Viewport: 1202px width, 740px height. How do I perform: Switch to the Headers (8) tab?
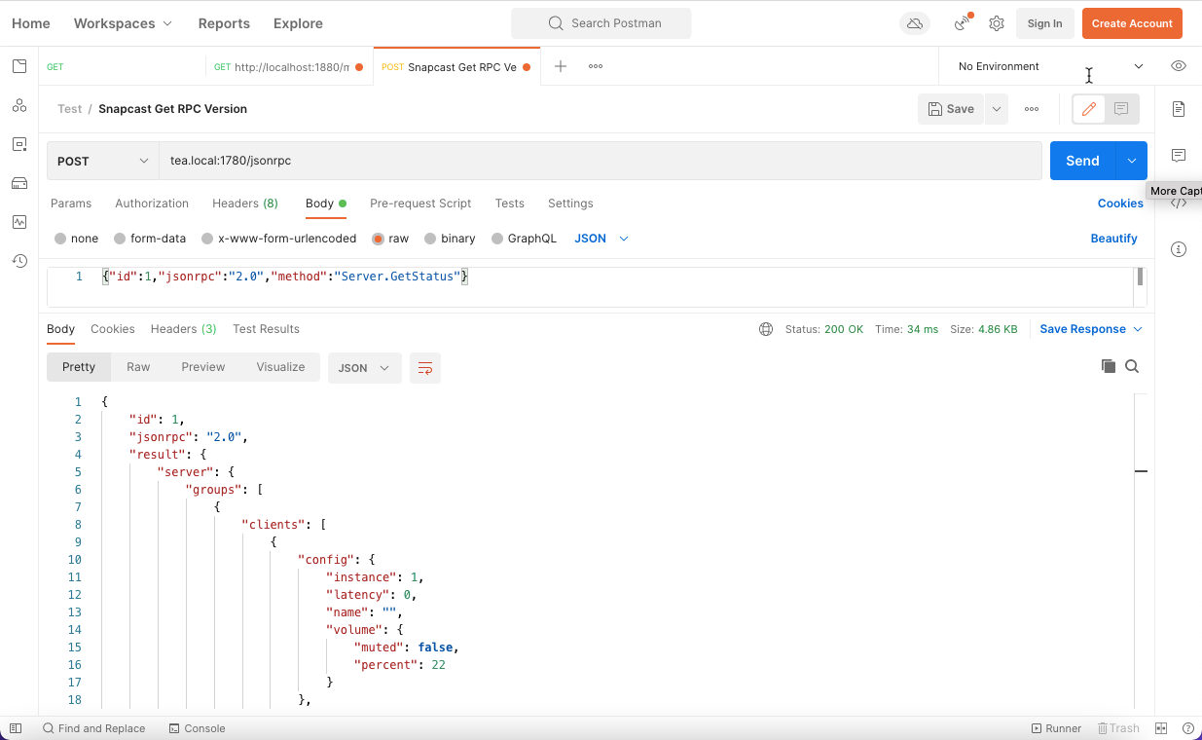pos(245,203)
